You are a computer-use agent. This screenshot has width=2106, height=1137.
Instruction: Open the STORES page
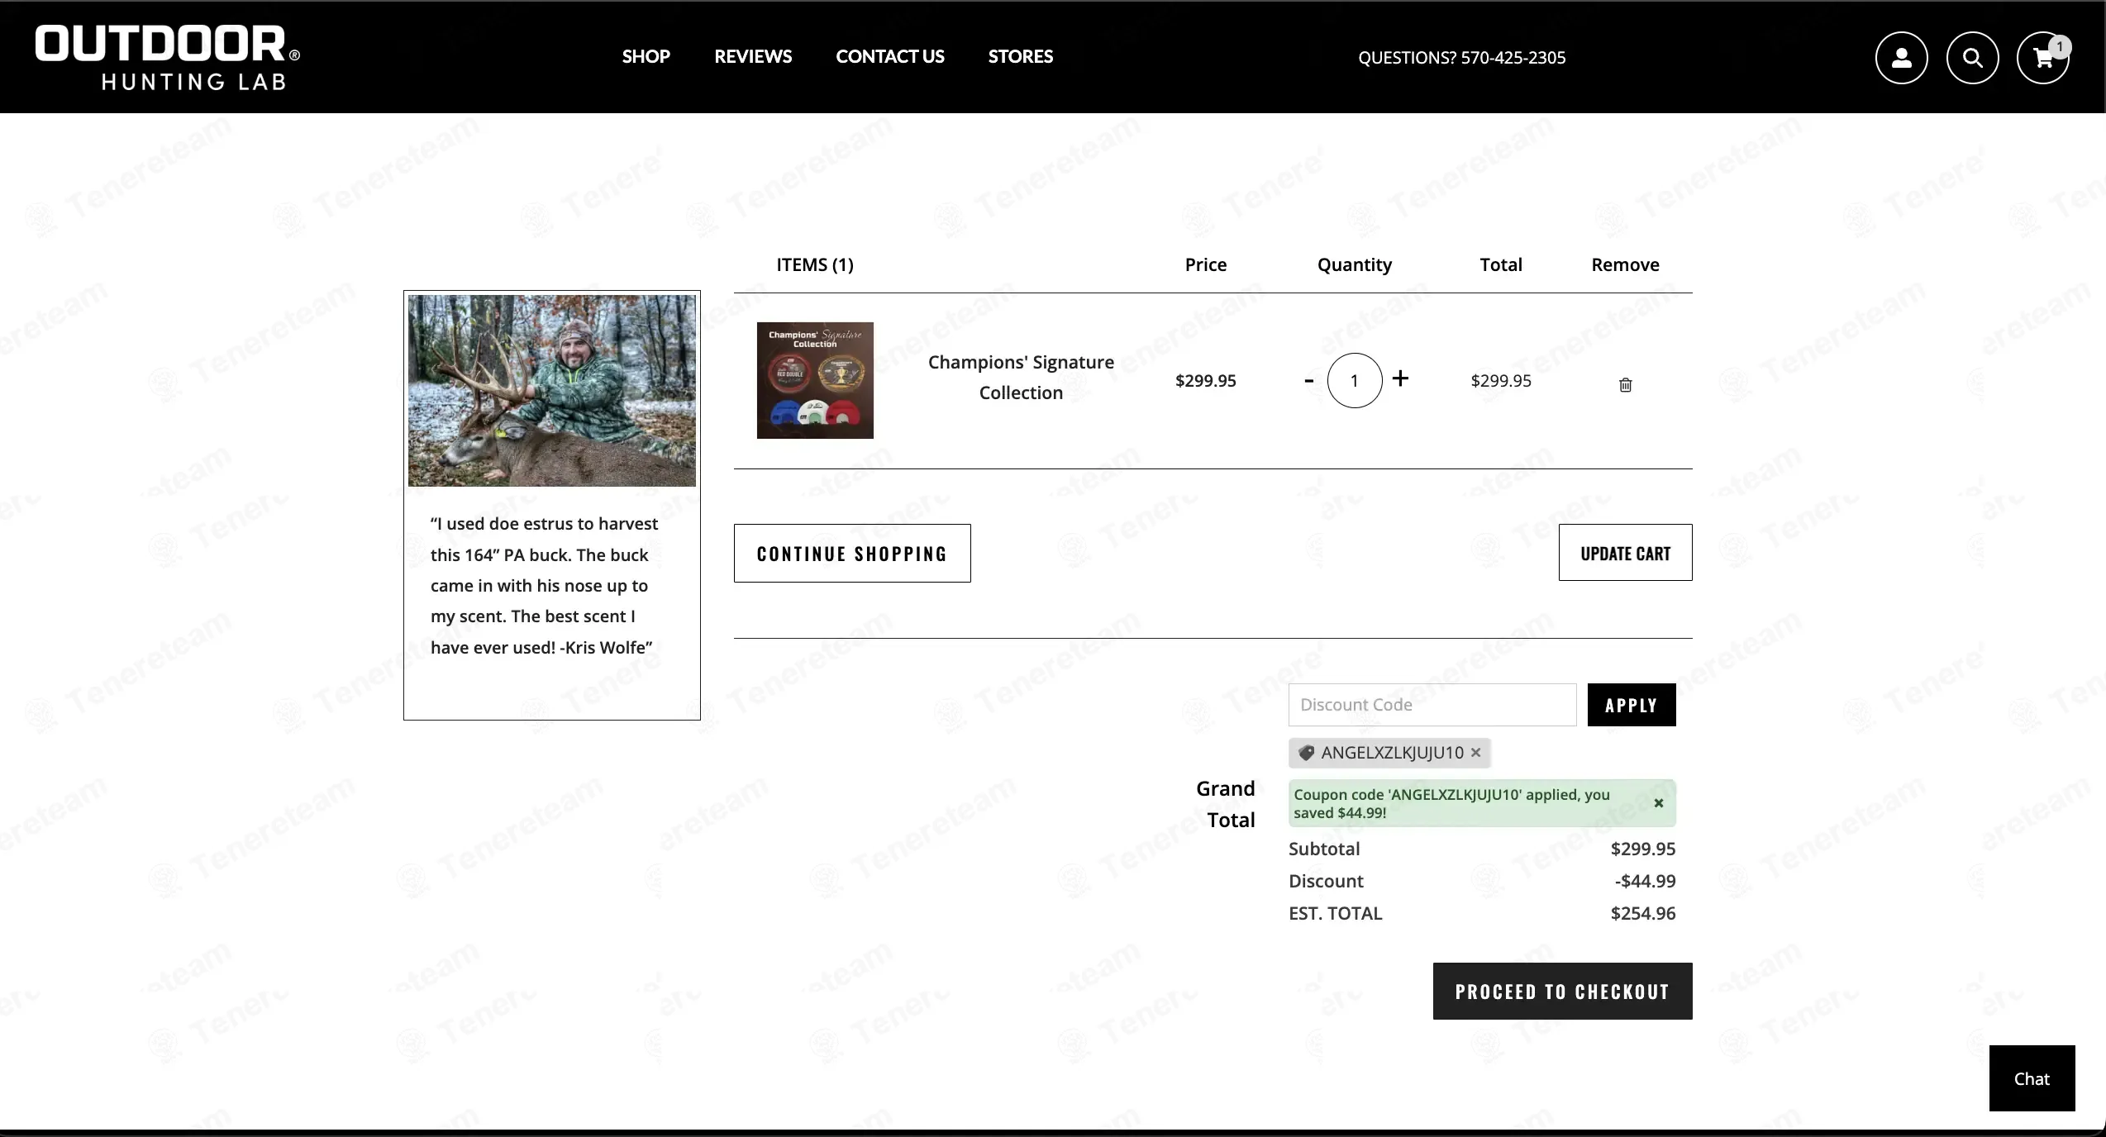1020,56
